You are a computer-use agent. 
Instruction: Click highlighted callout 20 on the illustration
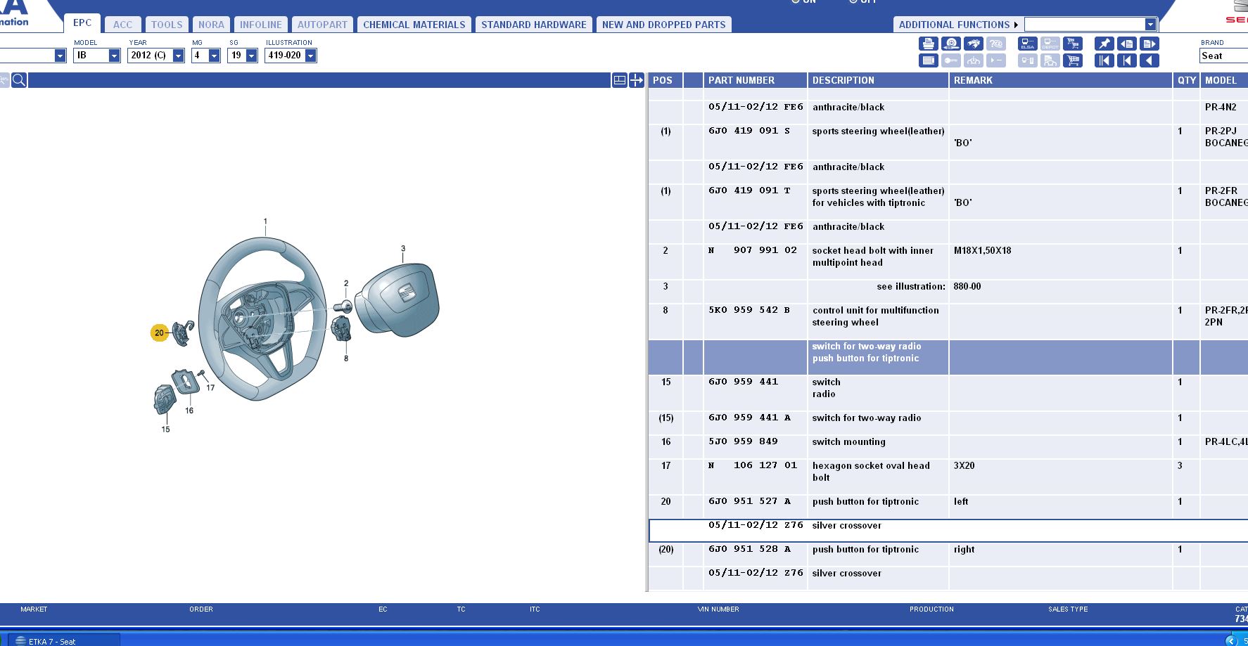pos(160,332)
